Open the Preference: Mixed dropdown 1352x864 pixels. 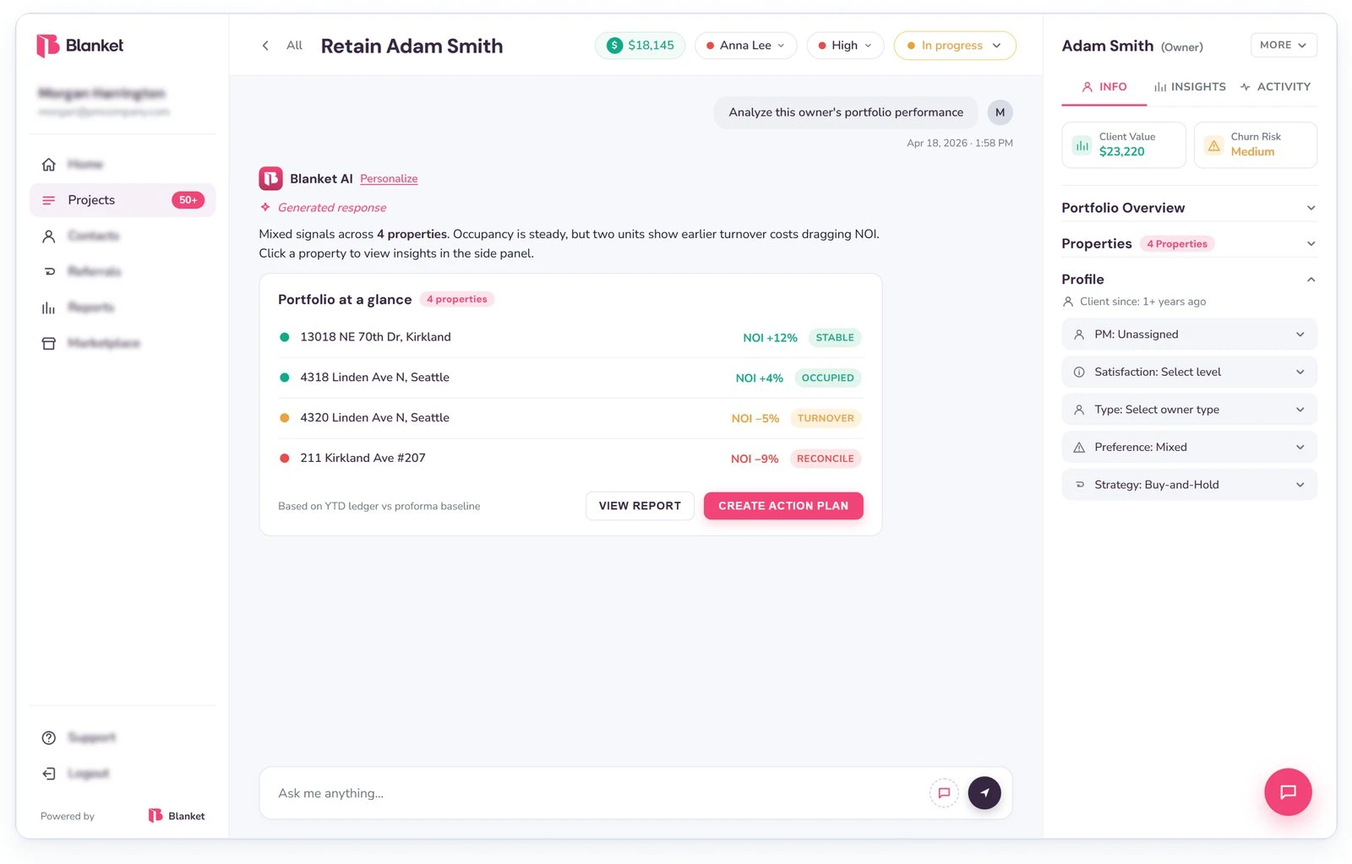tap(1189, 448)
